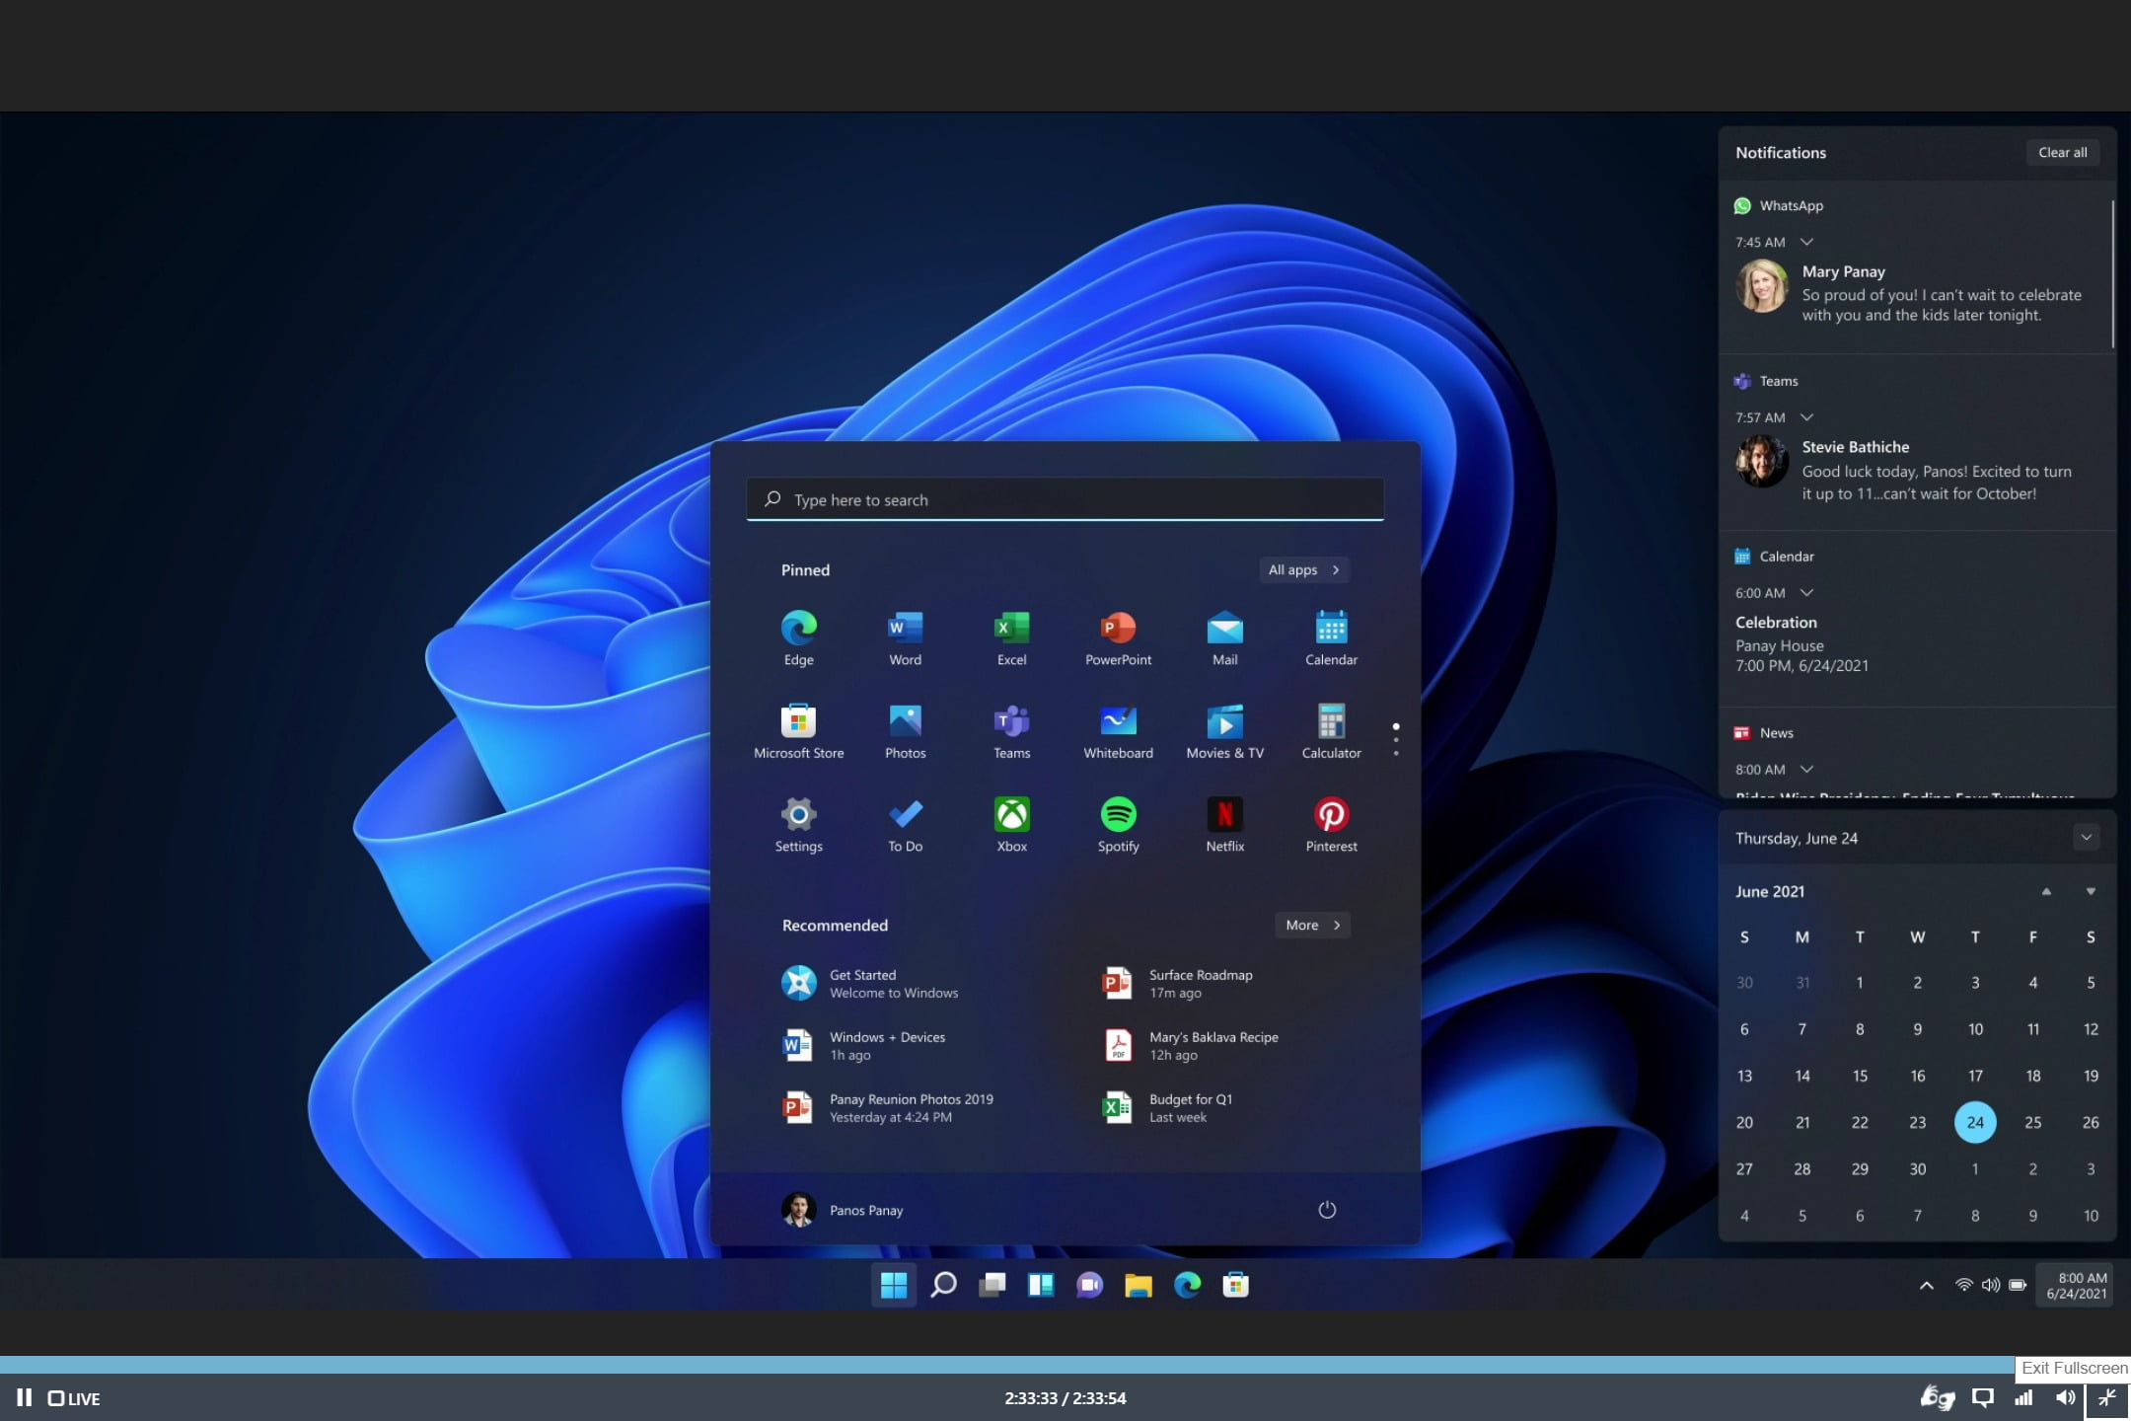
Task: Click the search box in Start menu
Action: click(1065, 499)
